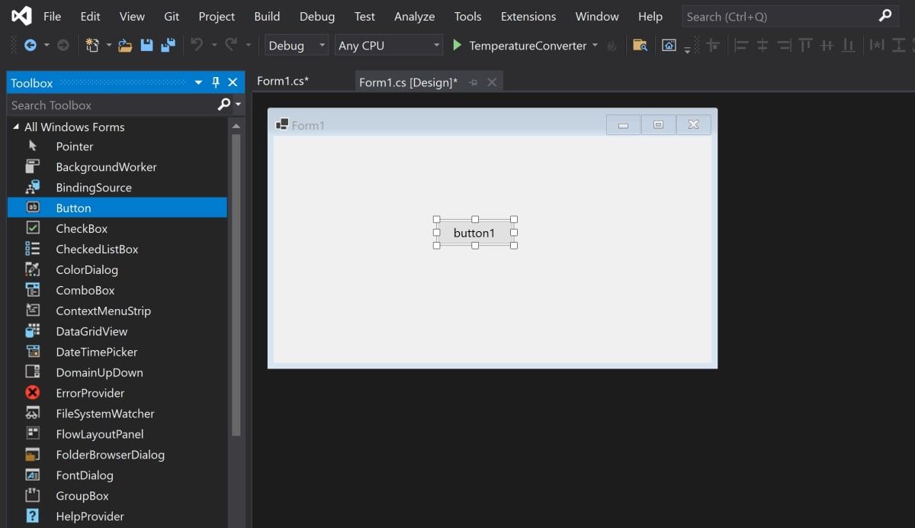Open an existing file
The width and height of the screenshot is (915, 528).
coord(125,46)
